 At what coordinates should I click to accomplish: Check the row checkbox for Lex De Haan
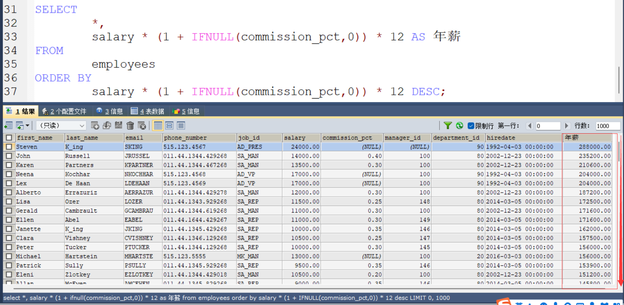click(x=9, y=183)
